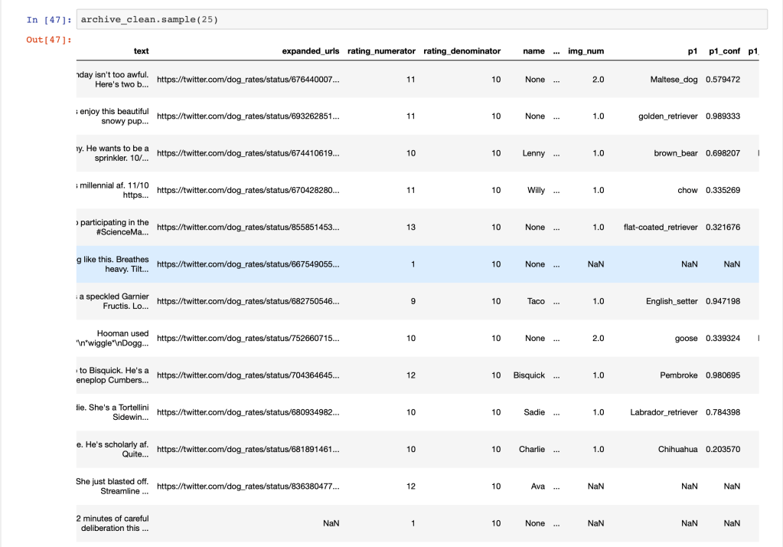Click the highlighted row URL ending 667549055
Viewport: 783px width, 547px height.
tap(247, 264)
